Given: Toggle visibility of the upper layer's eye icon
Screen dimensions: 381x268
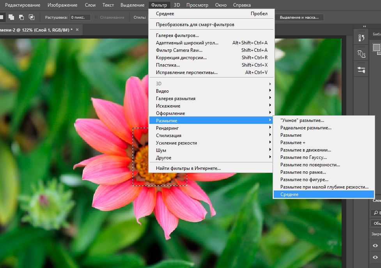Looking at the screenshot, I should (375, 245).
